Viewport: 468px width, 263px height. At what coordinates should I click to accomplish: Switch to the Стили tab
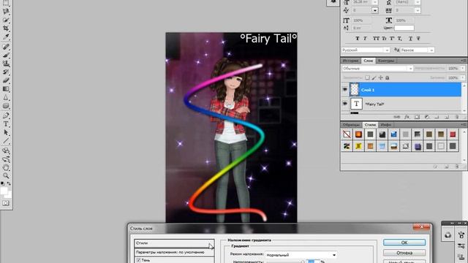tap(370, 125)
